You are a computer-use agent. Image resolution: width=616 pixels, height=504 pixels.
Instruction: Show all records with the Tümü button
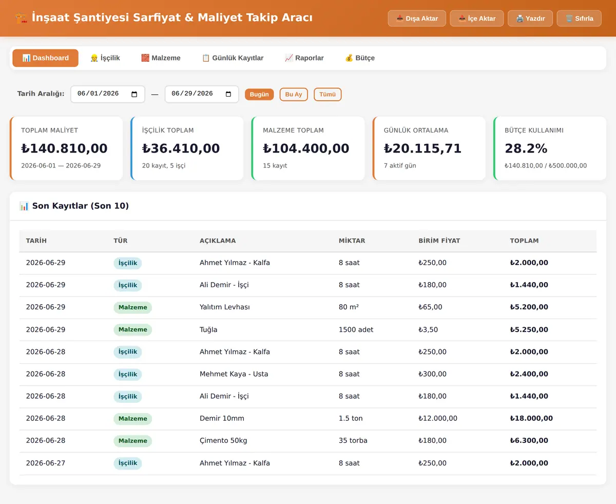(328, 95)
